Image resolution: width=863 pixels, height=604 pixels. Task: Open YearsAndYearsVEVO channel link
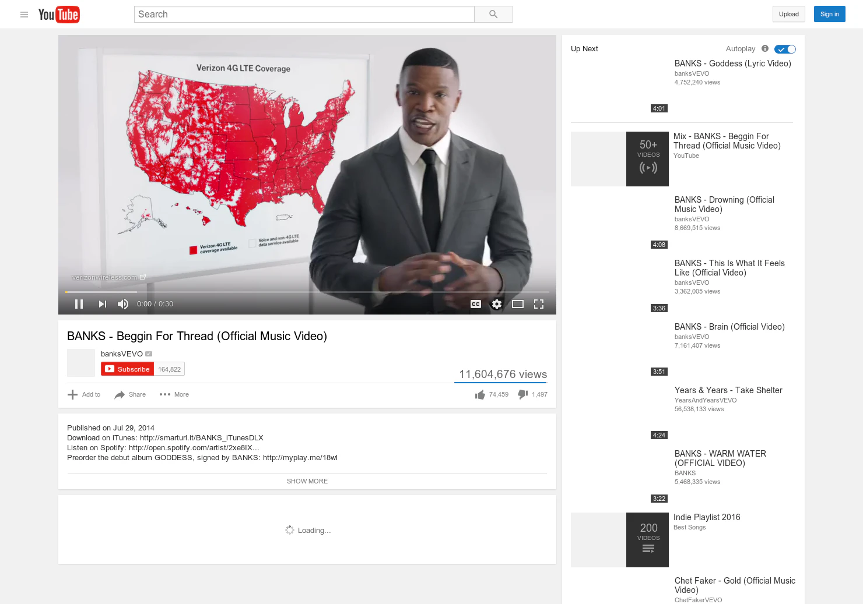tap(706, 400)
